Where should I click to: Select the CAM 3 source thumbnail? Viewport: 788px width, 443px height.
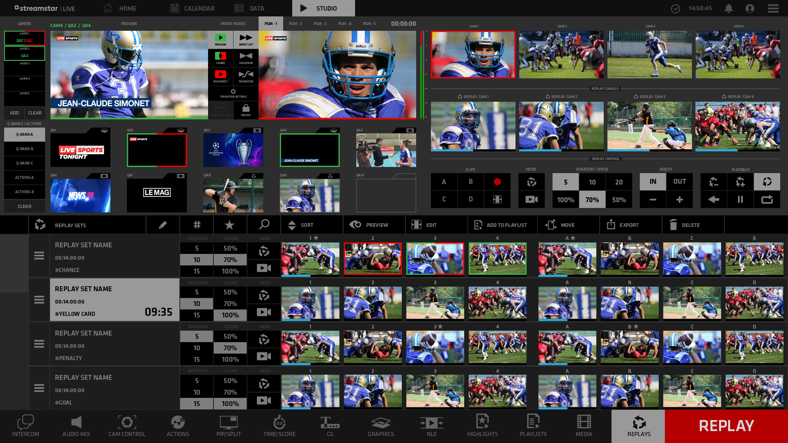(x=649, y=55)
